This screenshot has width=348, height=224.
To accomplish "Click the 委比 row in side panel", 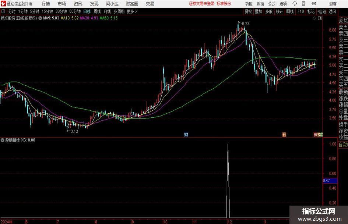I will (x=343, y=20).
